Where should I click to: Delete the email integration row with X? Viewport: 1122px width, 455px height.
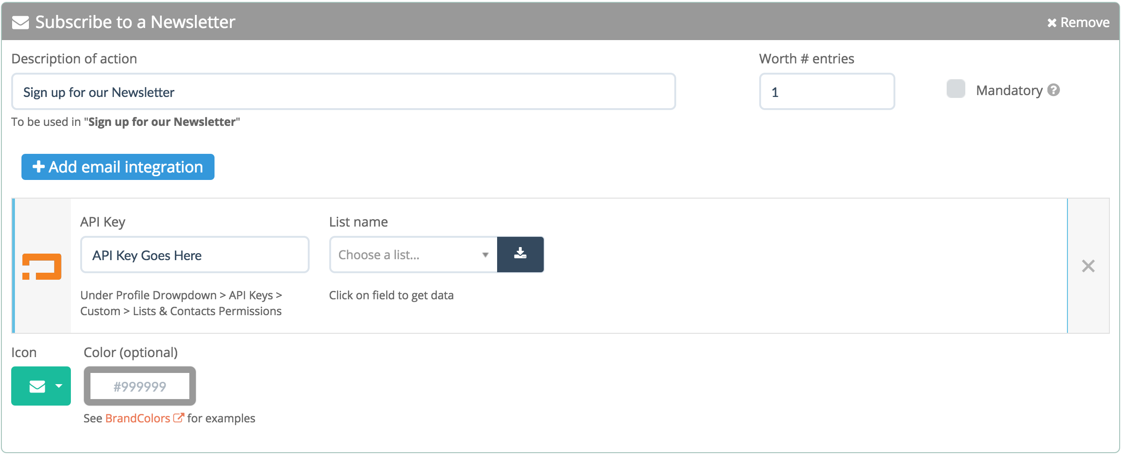click(1088, 266)
